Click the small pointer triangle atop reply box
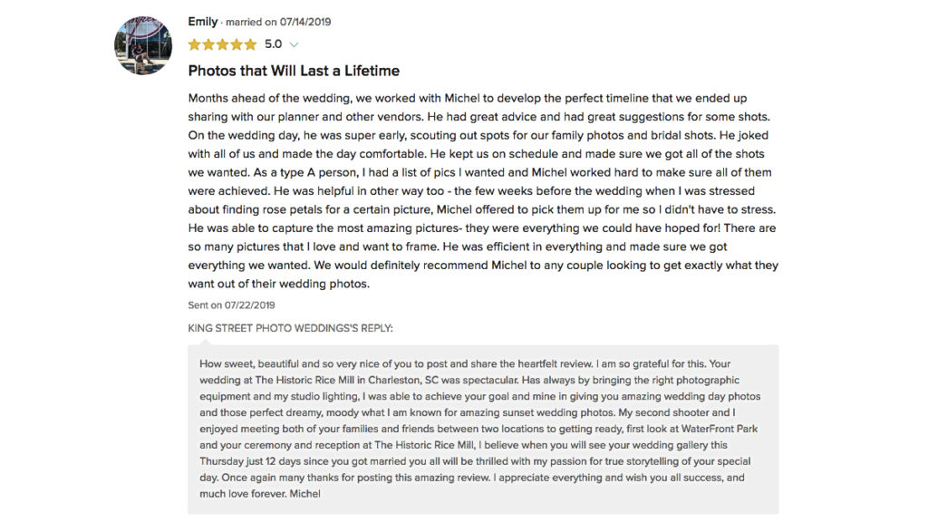The height and width of the screenshot is (522, 928). point(206,342)
